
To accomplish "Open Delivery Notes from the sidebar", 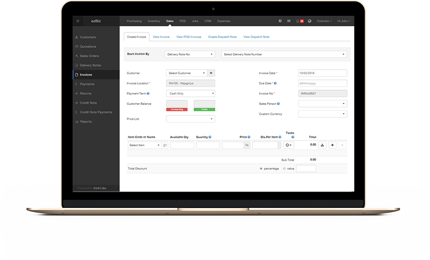I will click(x=96, y=65).
